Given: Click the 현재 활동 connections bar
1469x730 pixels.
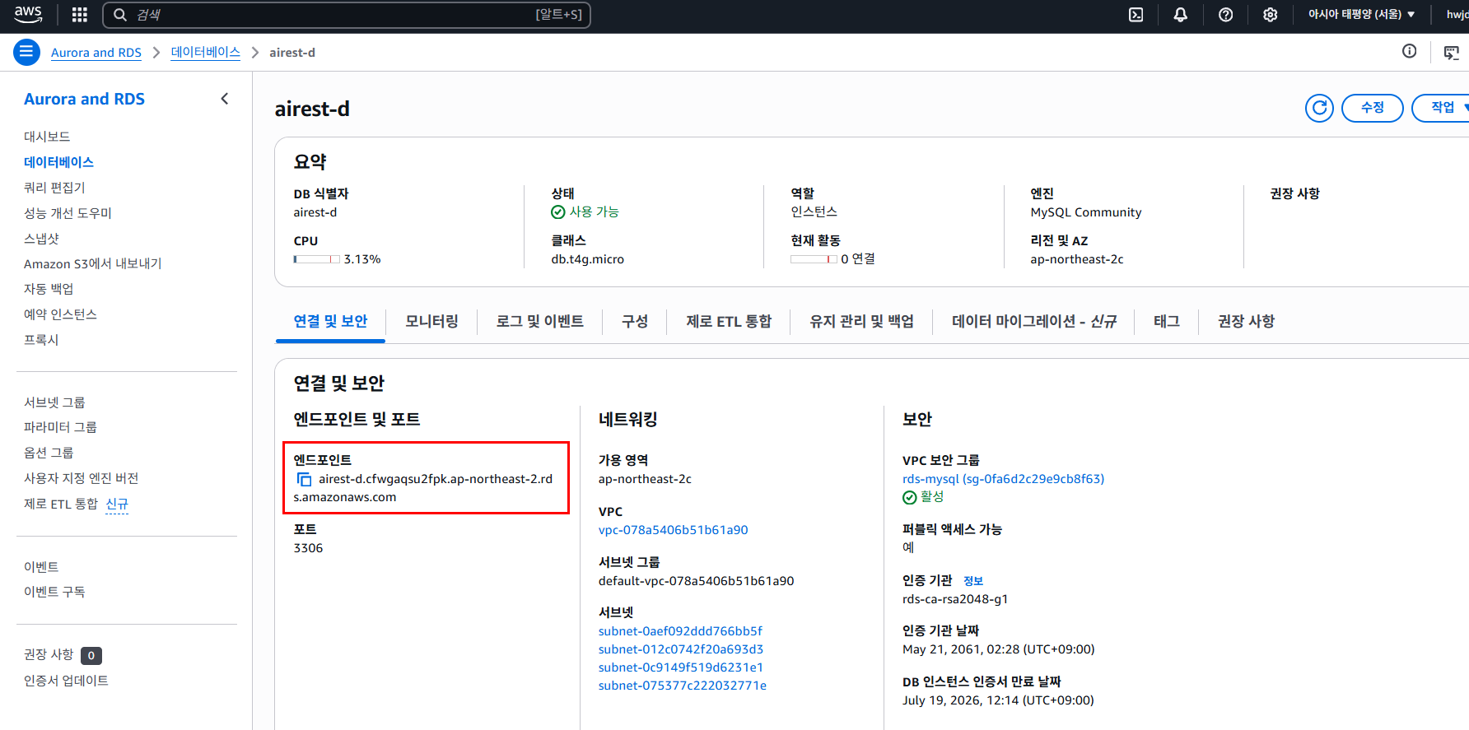Looking at the screenshot, I should tap(814, 259).
